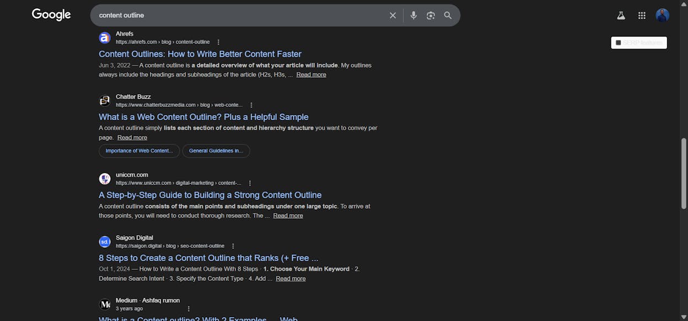Open more options for Chatter Buzz result
The image size is (688, 321).
251,105
